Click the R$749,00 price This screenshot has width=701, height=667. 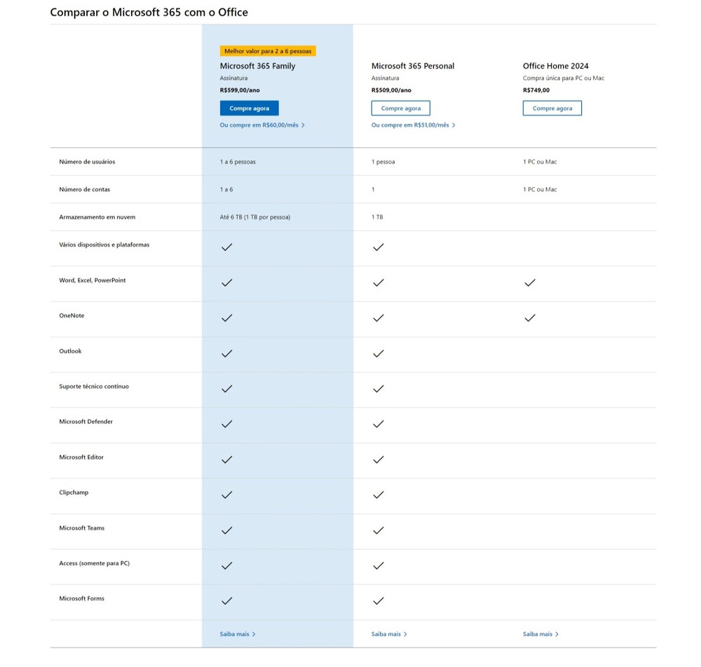(x=536, y=90)
